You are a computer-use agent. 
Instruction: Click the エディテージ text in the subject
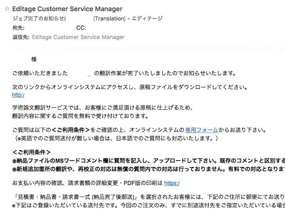pos(147,18)
